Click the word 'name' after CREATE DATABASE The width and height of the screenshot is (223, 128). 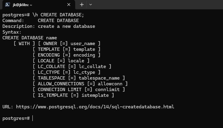(x=52, y=38)
